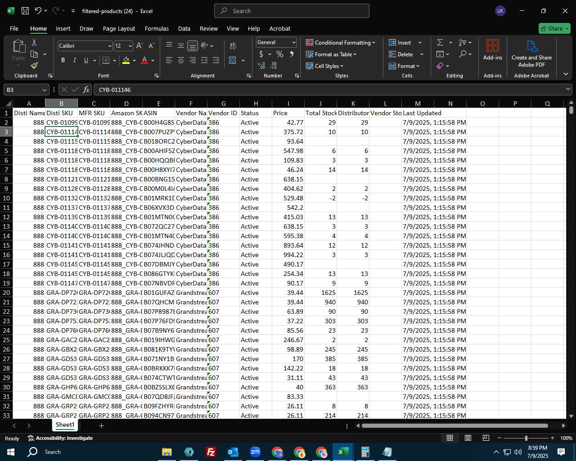Screen dimensions: 576x461
Task: Click Accessibility: Investigate in status bar
Action: pyautogui.click(x=60, y=438)
